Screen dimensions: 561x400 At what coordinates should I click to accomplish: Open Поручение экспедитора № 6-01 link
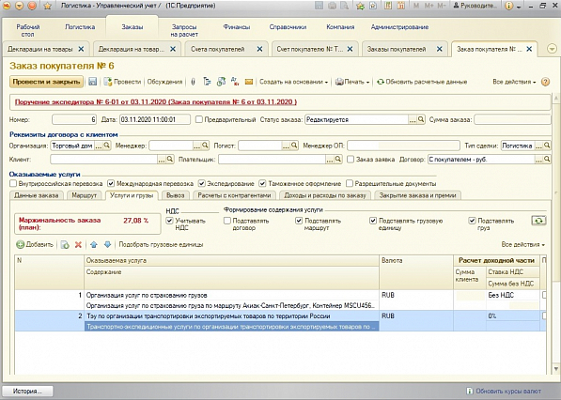[156, 102]
